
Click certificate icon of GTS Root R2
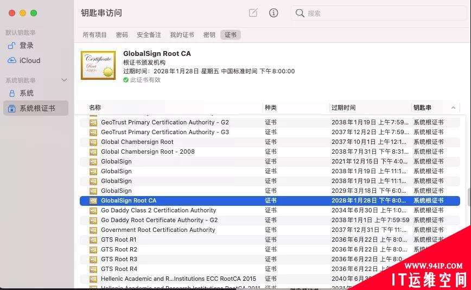pos(93,249)
